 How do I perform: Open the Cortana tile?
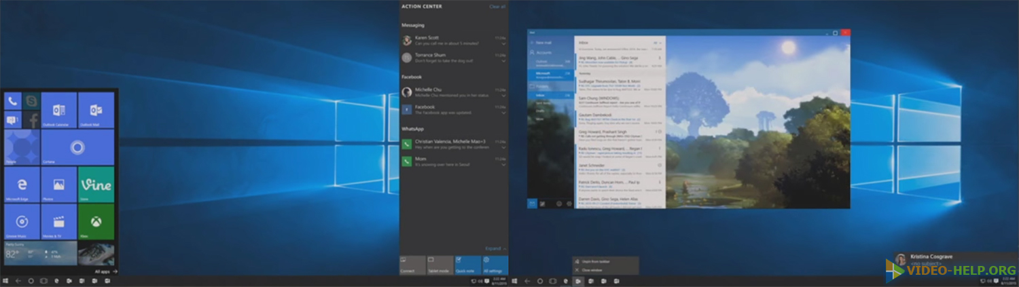click(77, 147)
